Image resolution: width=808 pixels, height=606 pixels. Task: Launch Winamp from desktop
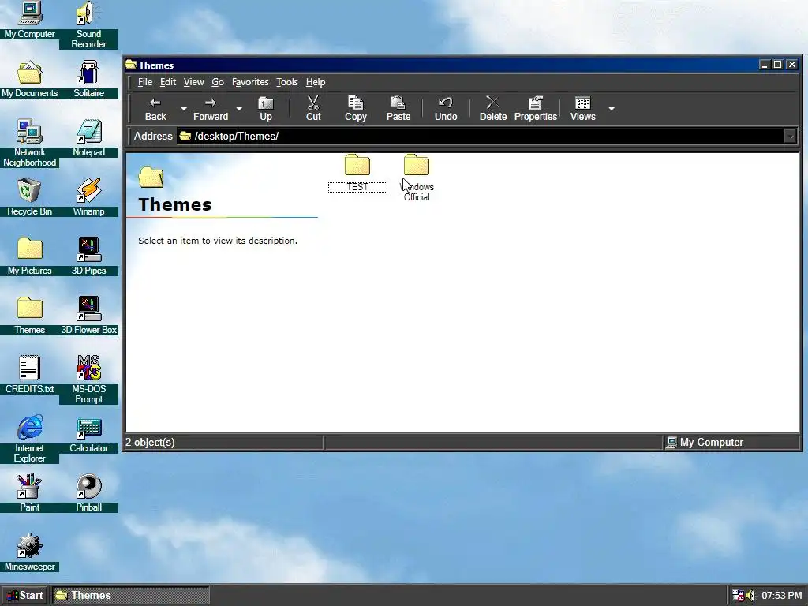[88, 197]
